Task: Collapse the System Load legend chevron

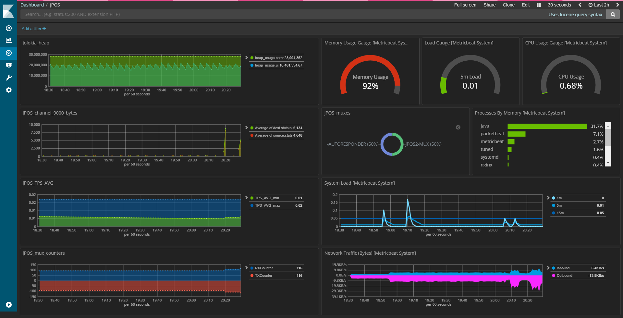Action: pos(548,198)
